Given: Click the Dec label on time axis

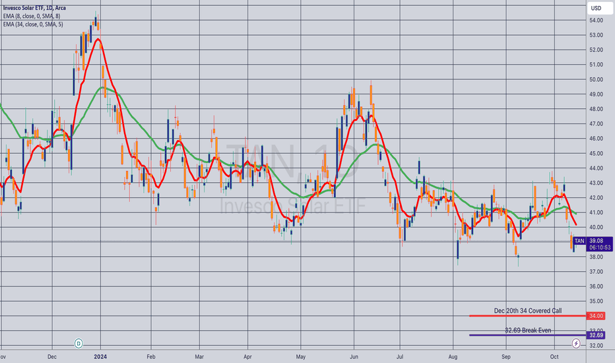Looking at the screenshot, I should coord(51,356).
